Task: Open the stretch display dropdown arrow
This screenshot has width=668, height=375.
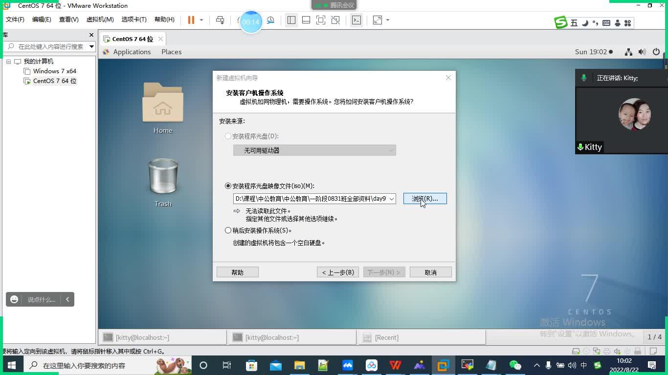Action: (388, 20)
